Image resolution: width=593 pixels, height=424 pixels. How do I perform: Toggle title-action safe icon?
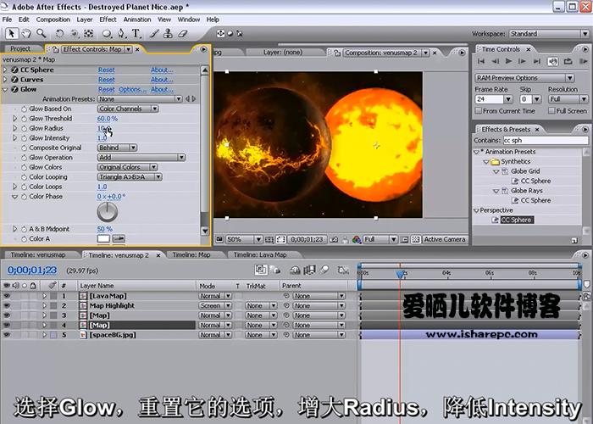pyautogui.click(x=269, y=239)
